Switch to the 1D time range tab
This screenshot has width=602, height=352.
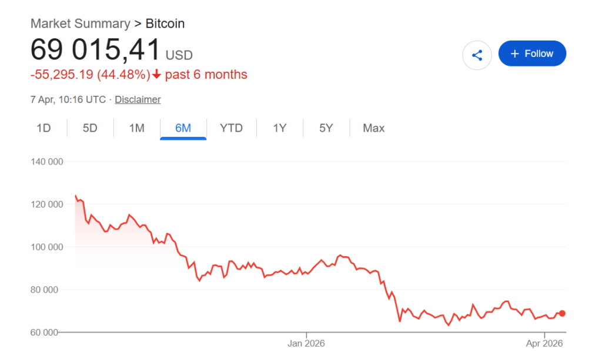[x=44, y=128]
